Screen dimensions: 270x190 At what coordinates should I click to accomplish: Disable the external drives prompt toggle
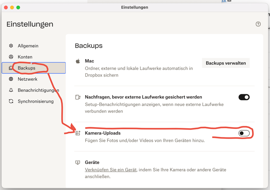pyautogui.click(x=244, y=97)
